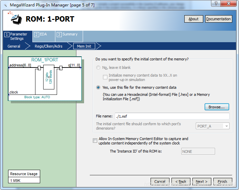Click the 'q[11..0]' output port label

[x=74, y=65]
